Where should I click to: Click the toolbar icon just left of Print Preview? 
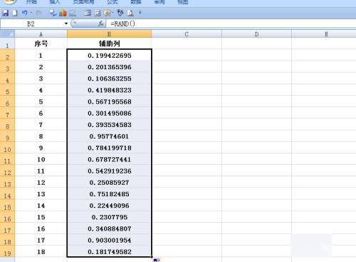click(x=120, y=13)
